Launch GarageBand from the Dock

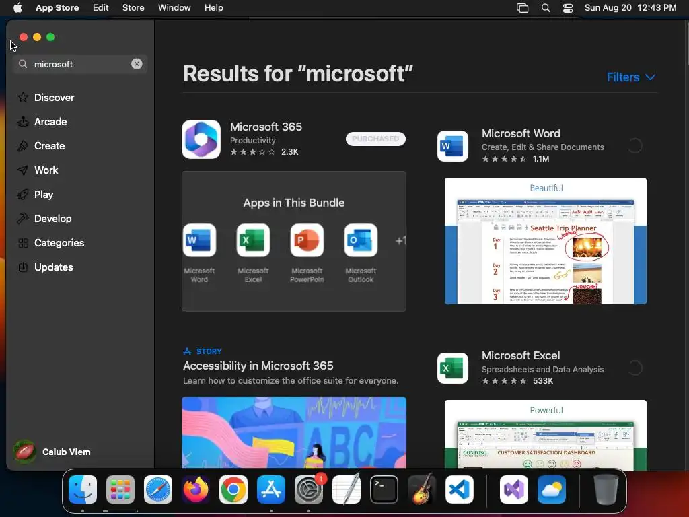point(422,489)
